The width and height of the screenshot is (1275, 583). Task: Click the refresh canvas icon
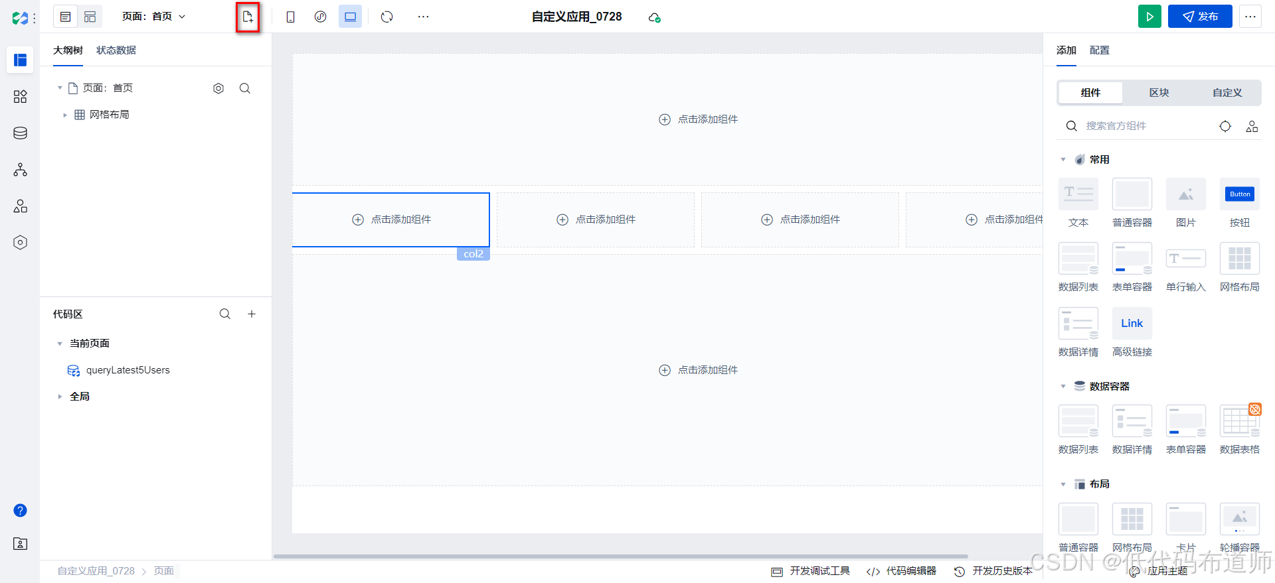pyautogui.click(x=387, y=17)
